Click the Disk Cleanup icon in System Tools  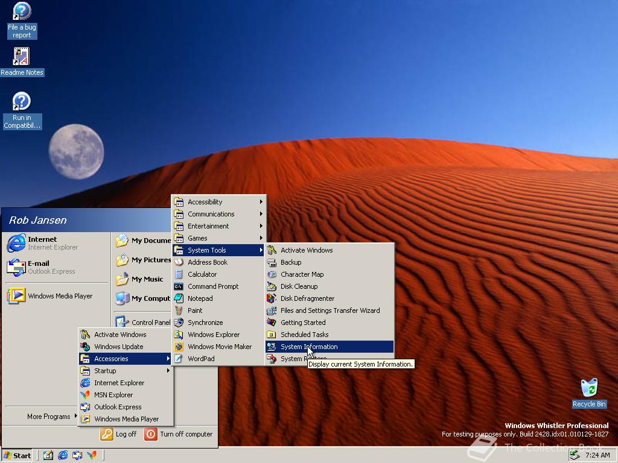tap(272, 286)
